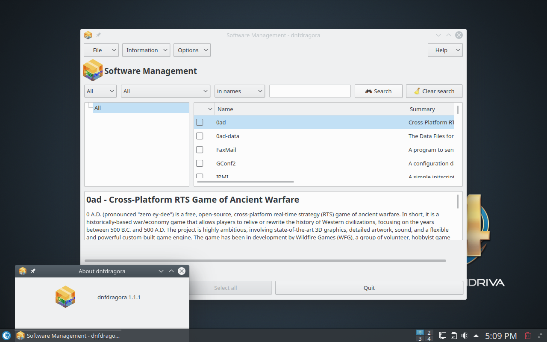Expand the wide 'All' group filter dropdown
The width and height of the screenshot is (547, 342).
(165, 91)
